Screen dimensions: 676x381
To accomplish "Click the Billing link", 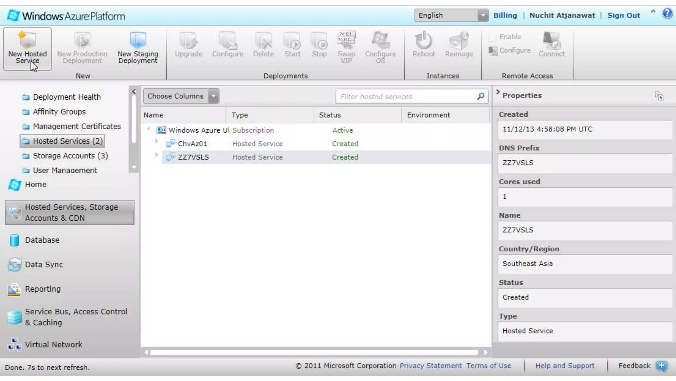I will pyautogui.click(x=505, y=16).
